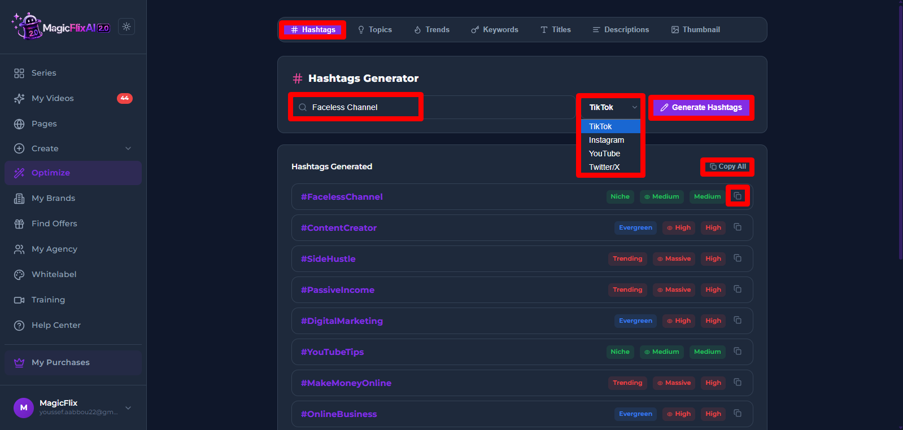Screen dimensions: 903x430
Task: Click the Copy All button
Action: click(x=728, y=166)
